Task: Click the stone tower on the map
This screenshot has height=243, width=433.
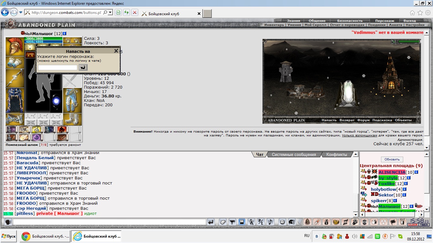Action: click(285, 71)
